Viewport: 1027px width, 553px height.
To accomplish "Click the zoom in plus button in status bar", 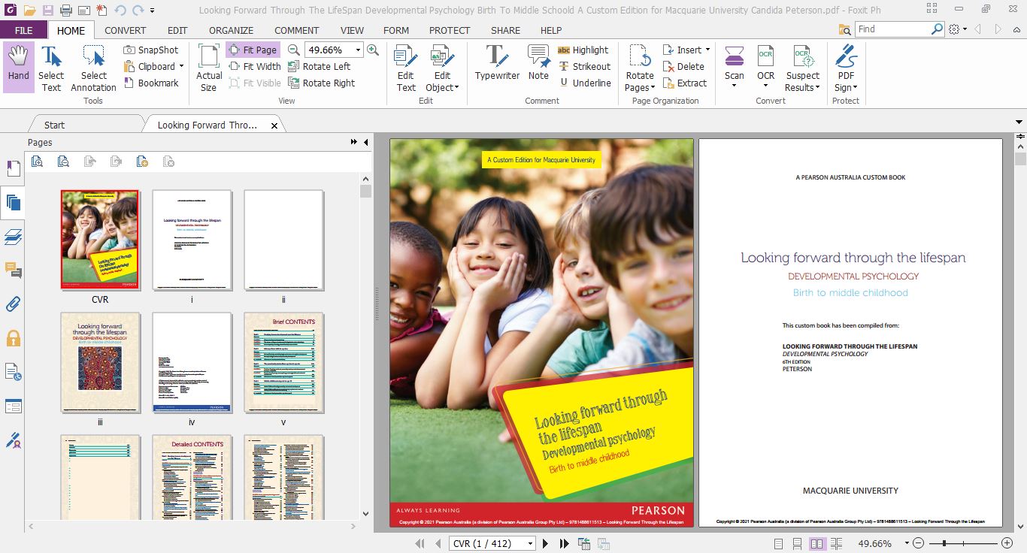I will (x=1007, y=543).
